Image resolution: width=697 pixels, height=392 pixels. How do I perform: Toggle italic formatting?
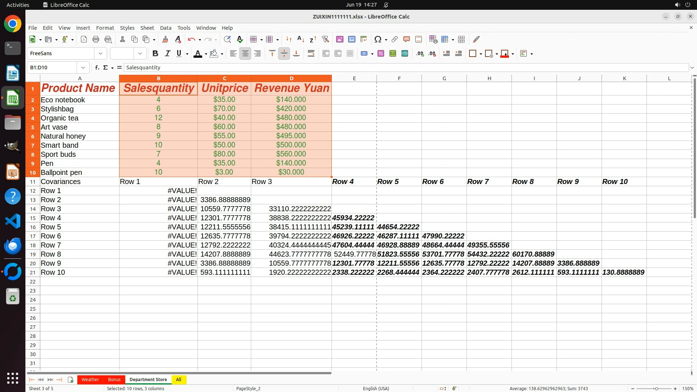point(167,53)
